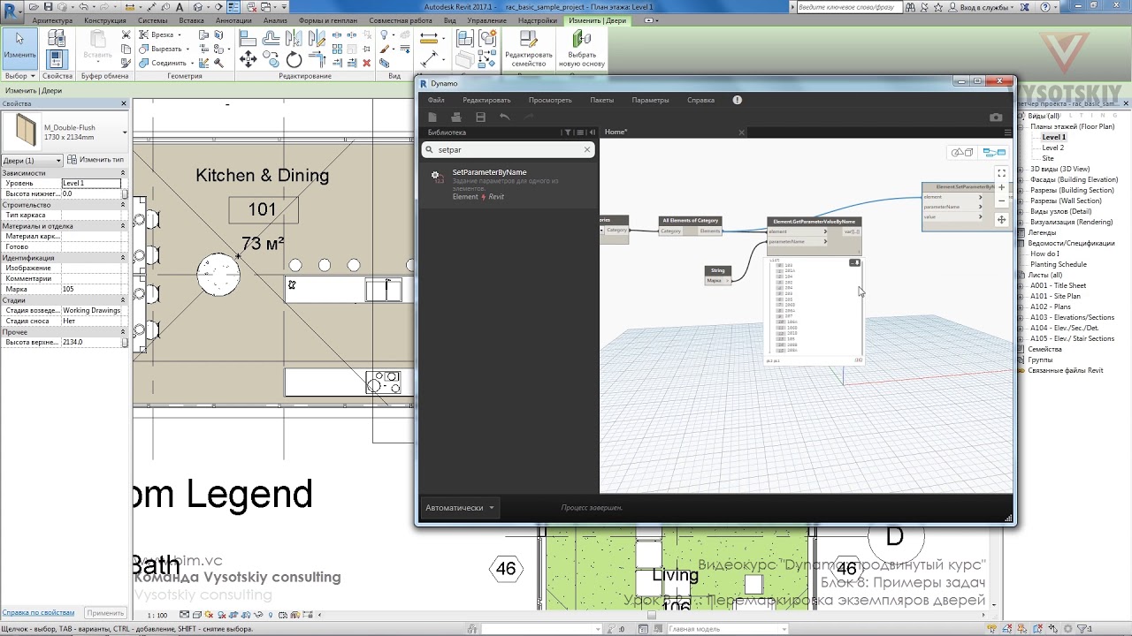Collapse Dynamo library panel with arrow icon

(x=592, y=132)
